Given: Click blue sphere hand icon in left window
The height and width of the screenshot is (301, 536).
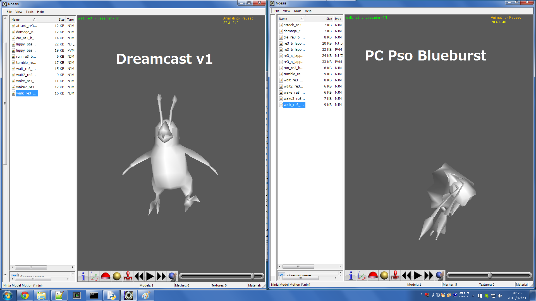Looking at the screenshot, I should point(173,276).
